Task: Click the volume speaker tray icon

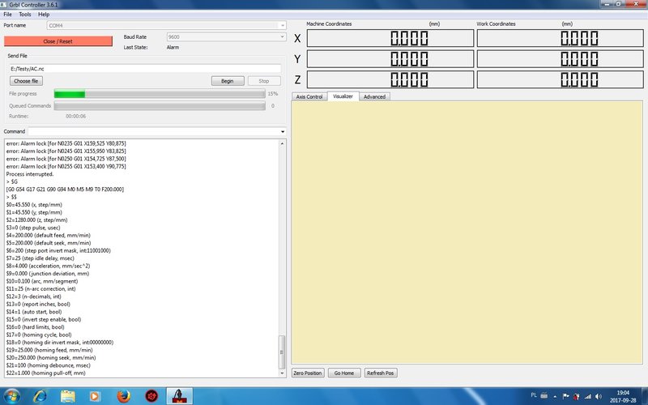Action: tap(599, 396)
